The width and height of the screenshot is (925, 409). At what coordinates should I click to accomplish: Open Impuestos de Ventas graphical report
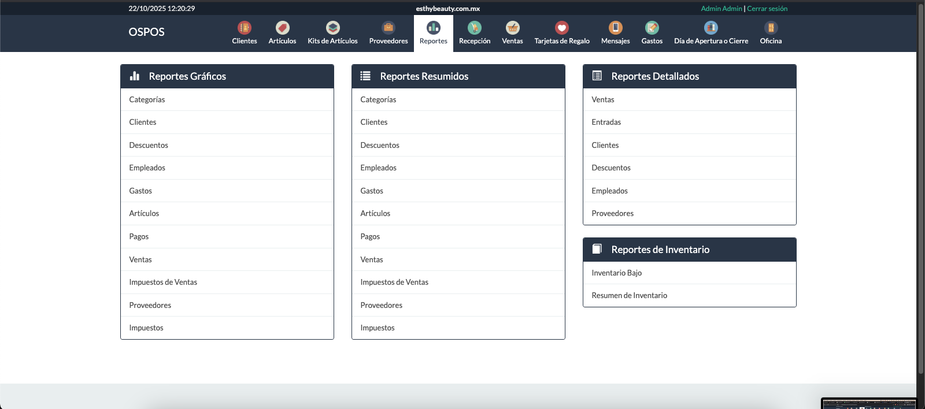[163, 282]
